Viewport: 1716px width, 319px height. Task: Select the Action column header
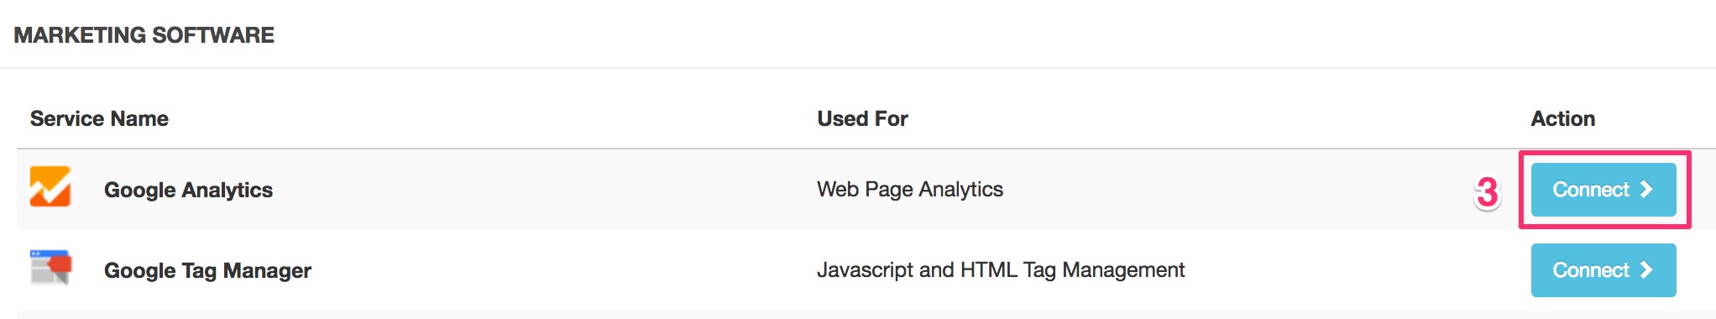pyautogui.click(x=1562, y=119)
